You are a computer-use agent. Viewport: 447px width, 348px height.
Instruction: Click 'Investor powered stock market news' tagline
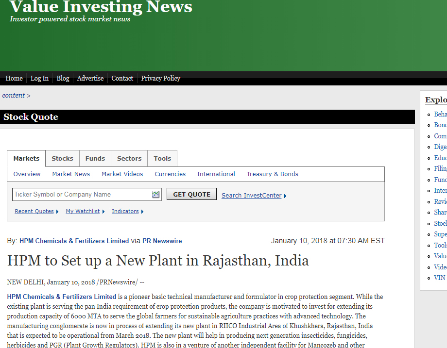[70, 19]
